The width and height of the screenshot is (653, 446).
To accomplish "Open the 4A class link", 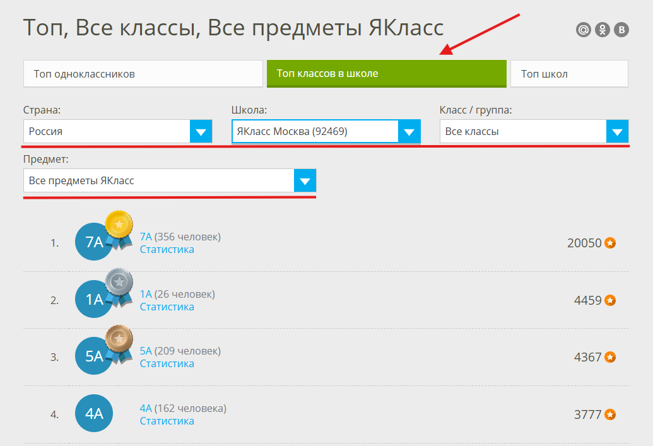I will click(x=146, y=408).
